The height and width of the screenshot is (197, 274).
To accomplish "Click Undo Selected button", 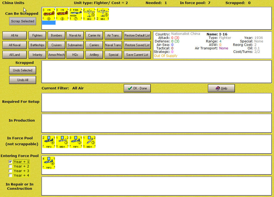I will pyautogui.click(x=23, y=70).
